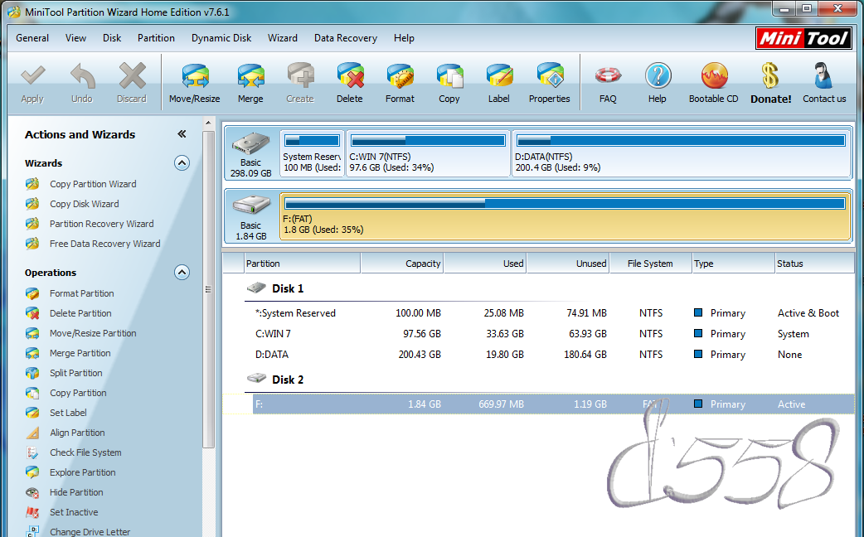This screenshot has width=864, height=537.
Task: Open the Disk menu
Action: tap(112, 38)
